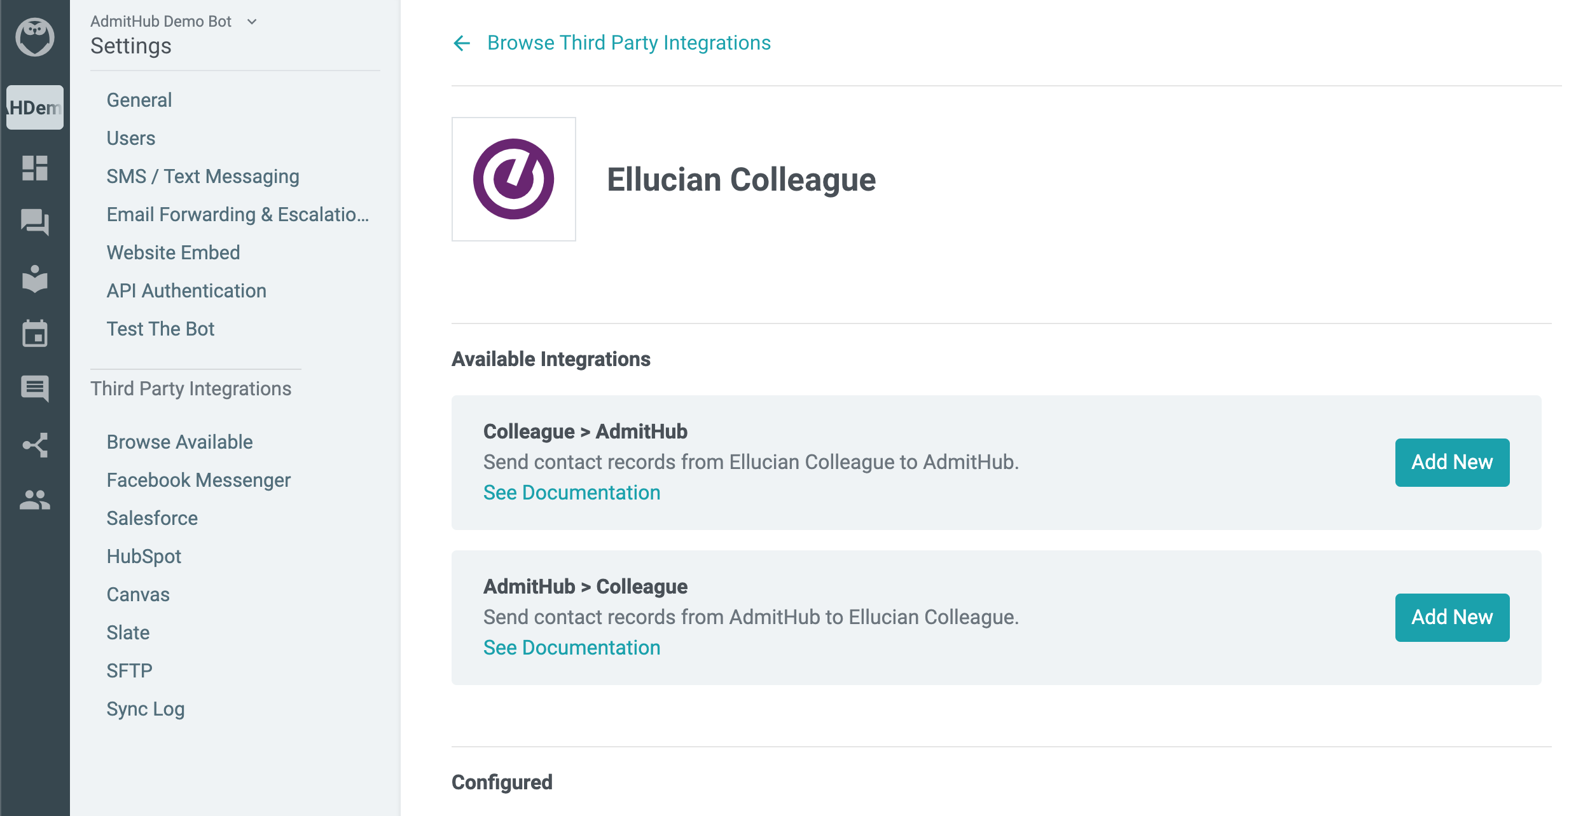
Task: Open the Sync Log page
Action: [146, 709]
